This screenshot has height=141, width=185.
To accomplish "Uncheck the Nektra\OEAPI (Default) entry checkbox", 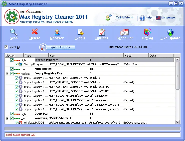I will click(16, 91).
